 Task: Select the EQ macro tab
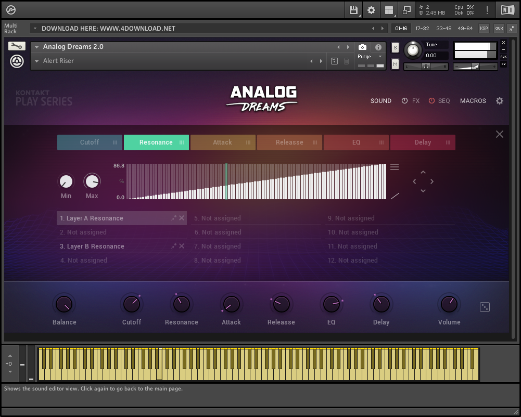point(356,142)
